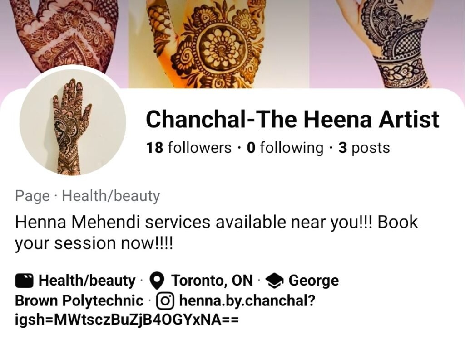Open the circular profile picture of the henna hand

[73, 122]
